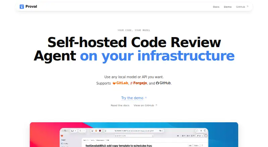The height and width of the screenshot is (147, 268).
Task: Open the Read the docs link
Action: coord(120,105)
